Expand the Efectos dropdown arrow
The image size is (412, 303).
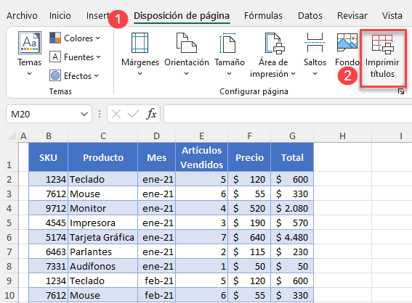[97, 76]
